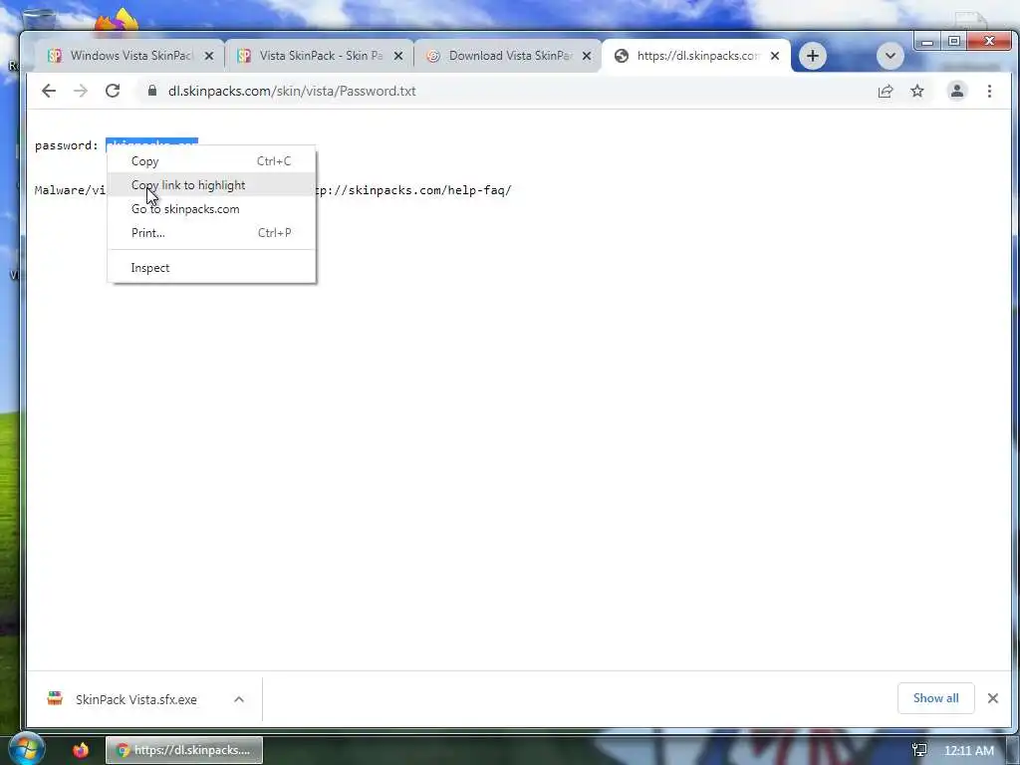
Task: View site information via lock icon
Action: [152, 91]
